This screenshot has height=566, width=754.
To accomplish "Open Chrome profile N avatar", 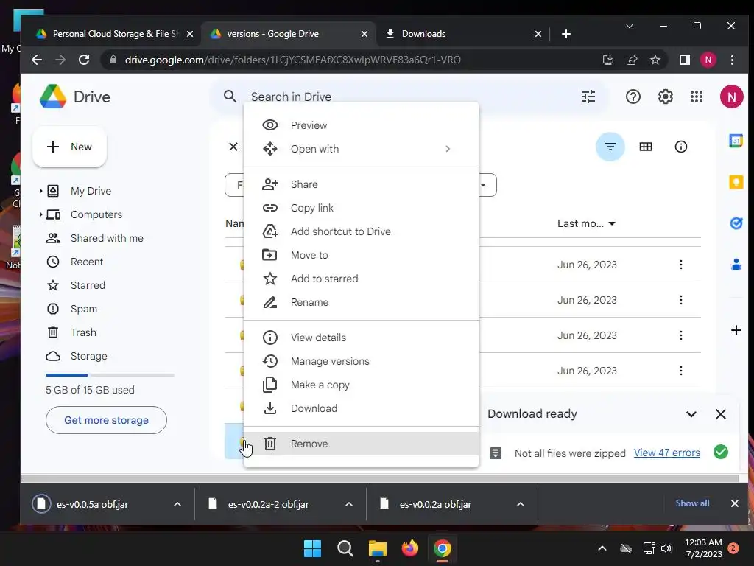I will 708,60.
